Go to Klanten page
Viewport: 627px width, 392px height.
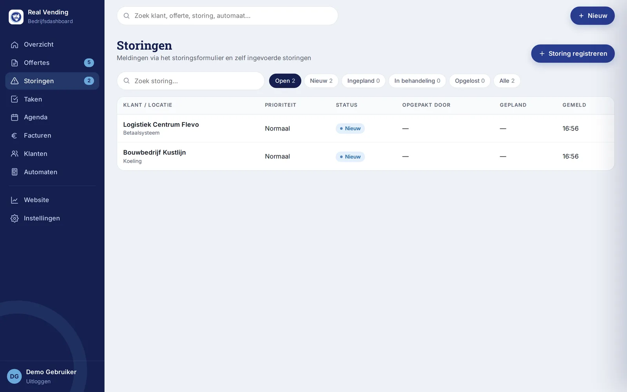[52, 154]
